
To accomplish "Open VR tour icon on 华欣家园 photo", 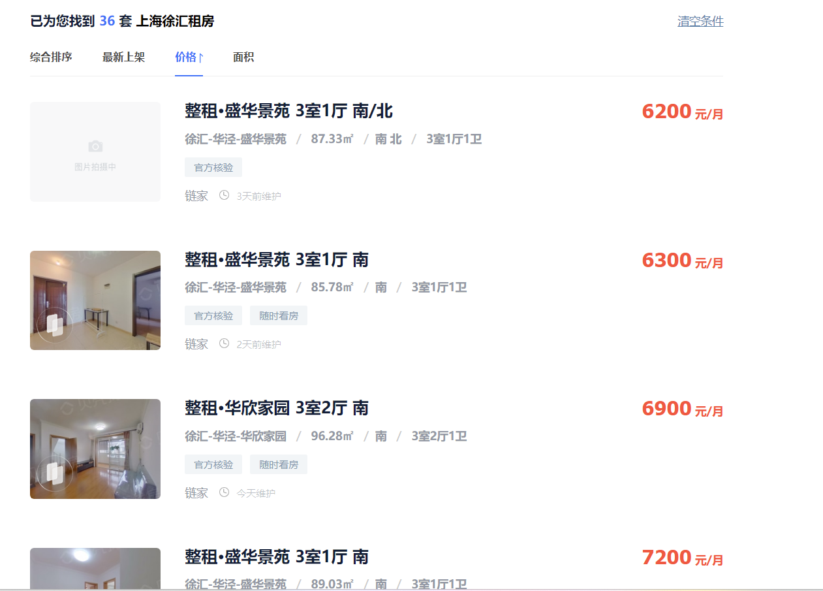I will [55, 473].
